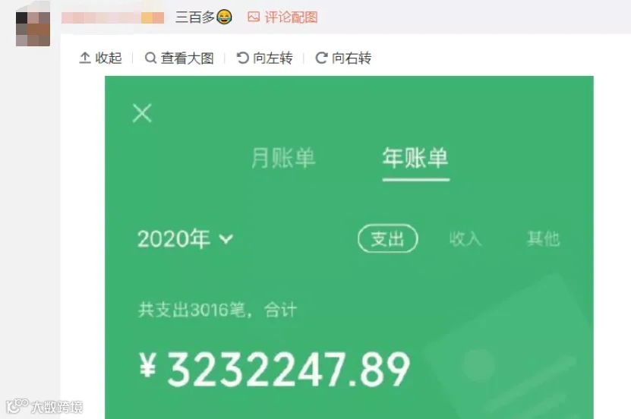Click the chevron next to 2020年

pos(226,239)
